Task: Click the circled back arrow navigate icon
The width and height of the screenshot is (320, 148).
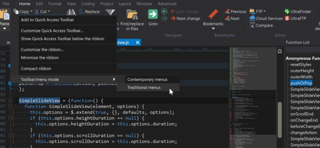Action: coord(164,12)
